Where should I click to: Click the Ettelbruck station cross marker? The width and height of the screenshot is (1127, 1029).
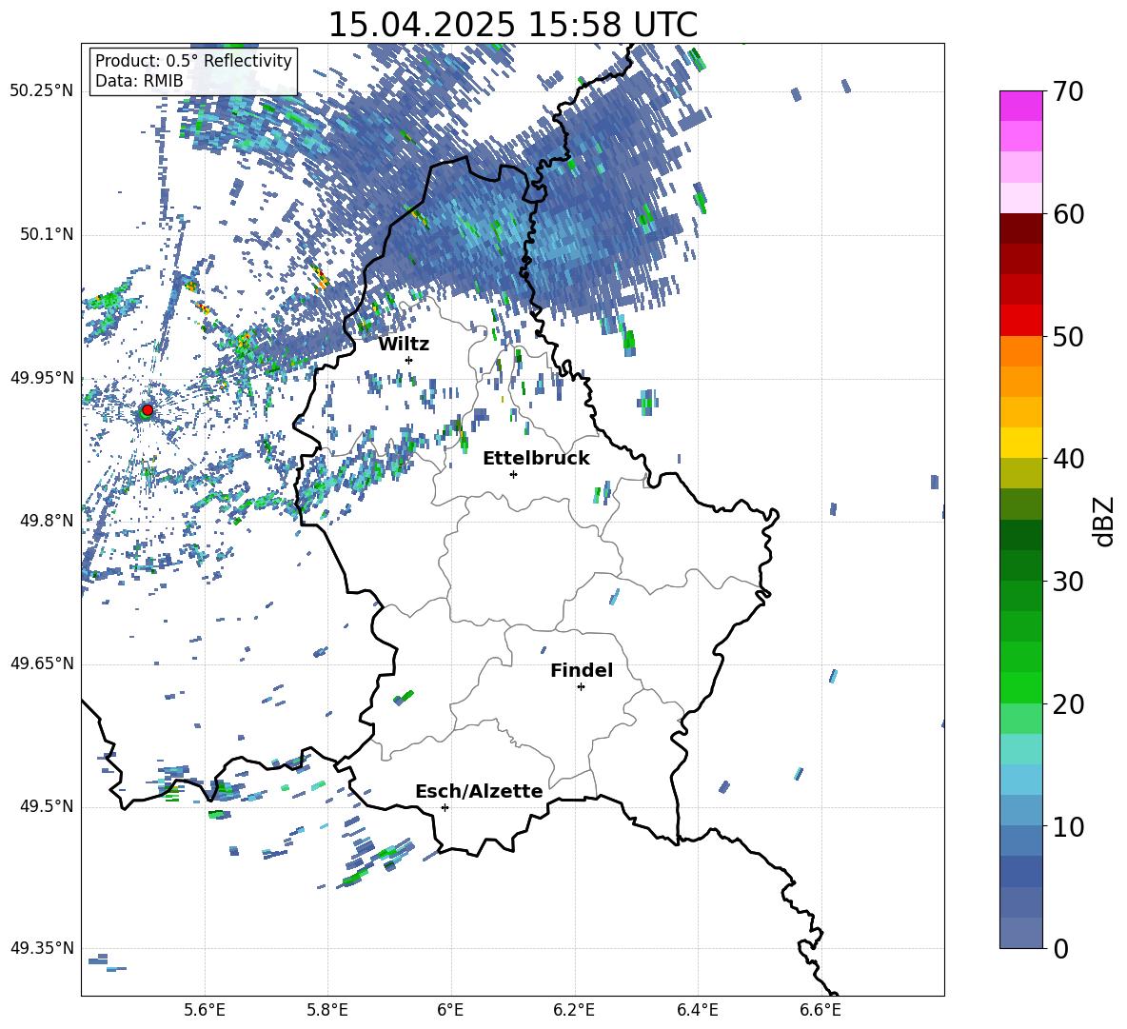(513, 474)
